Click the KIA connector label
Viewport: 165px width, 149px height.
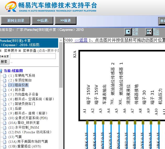(75, 54)
